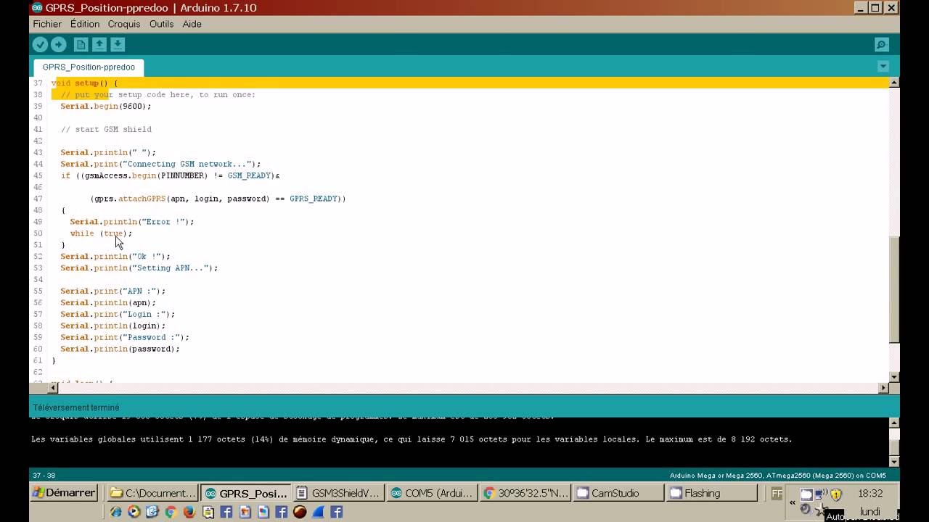Click the network connection tray icon
The height and width of the screenshot is (522, 929).
820,494
